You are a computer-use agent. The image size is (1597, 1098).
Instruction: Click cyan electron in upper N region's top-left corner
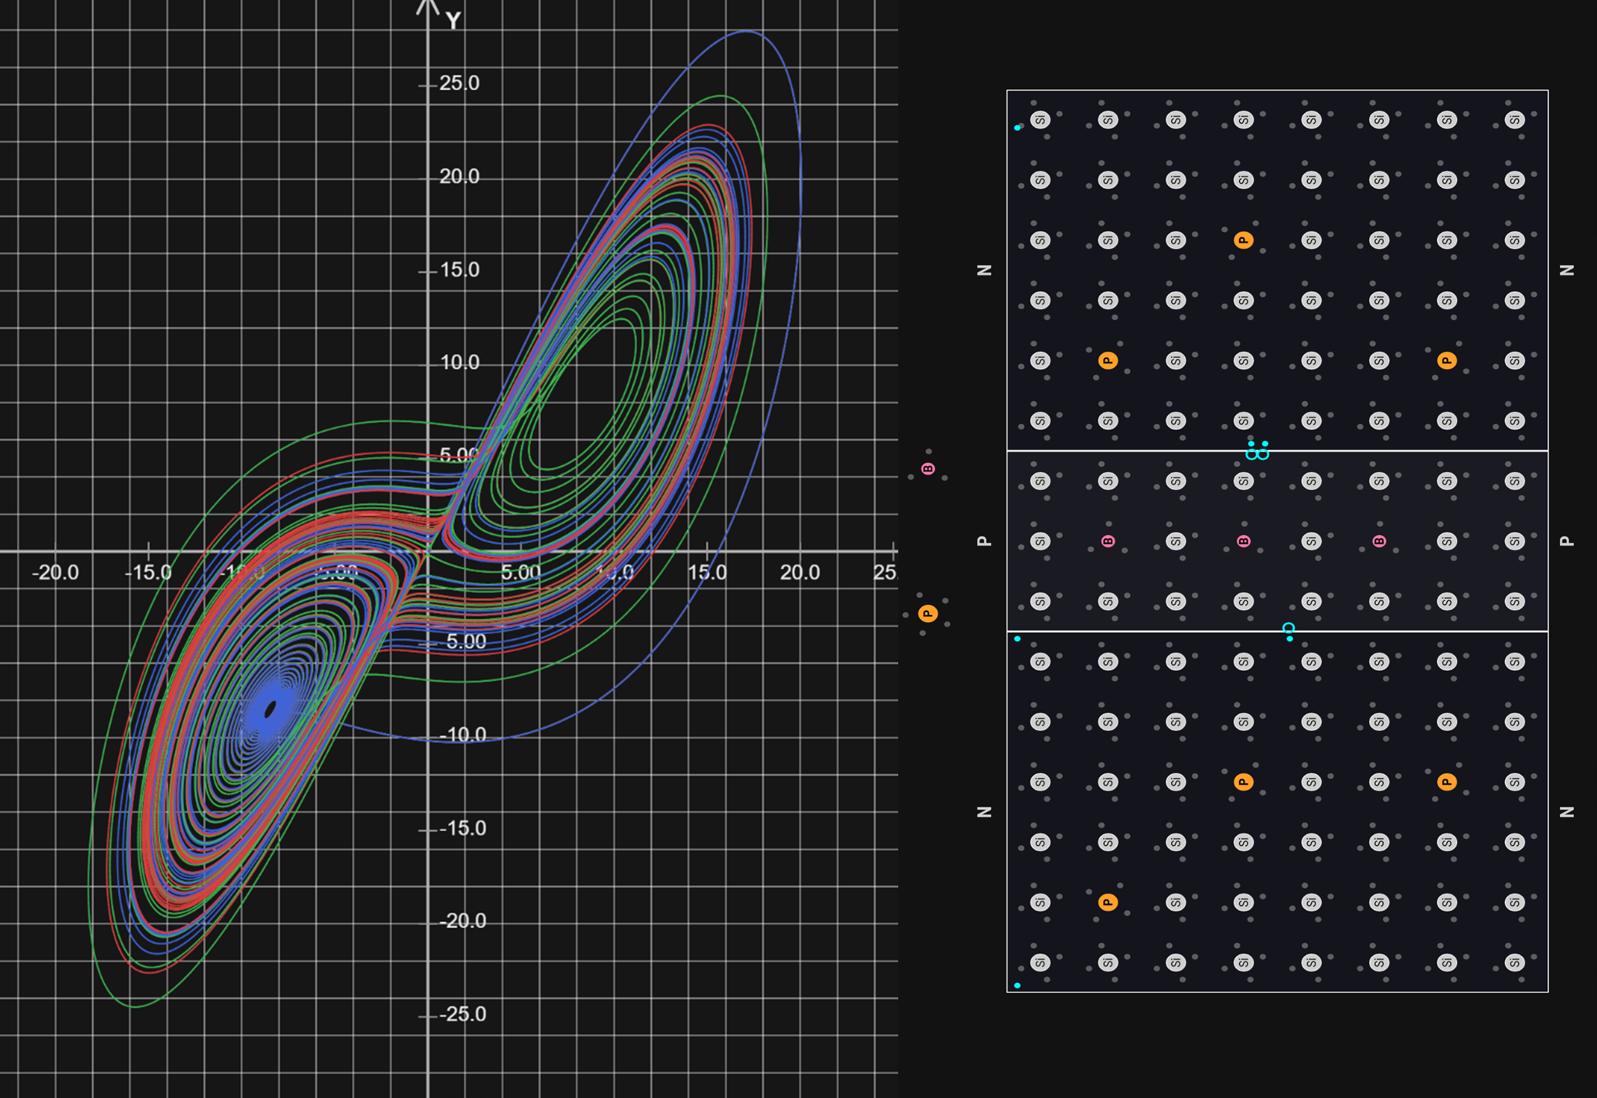point(1017,128)
